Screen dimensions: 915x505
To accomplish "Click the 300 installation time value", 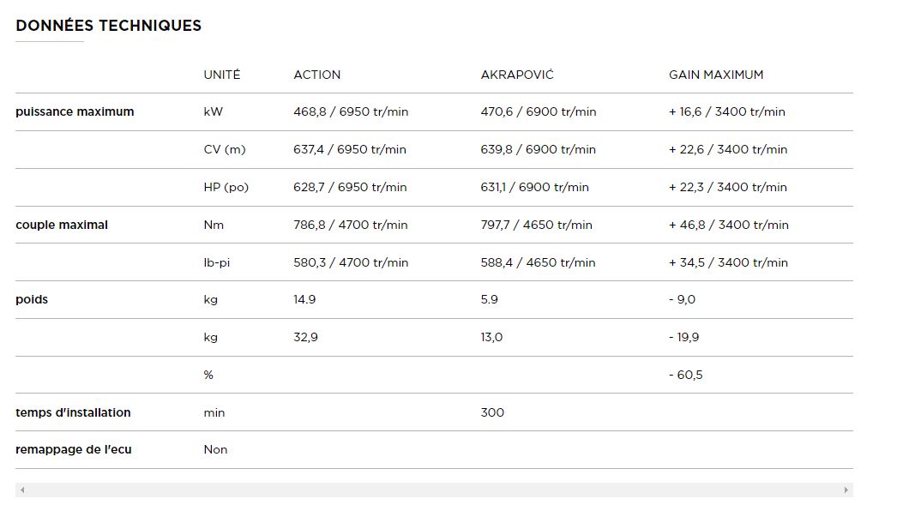I will click(492, 412).
